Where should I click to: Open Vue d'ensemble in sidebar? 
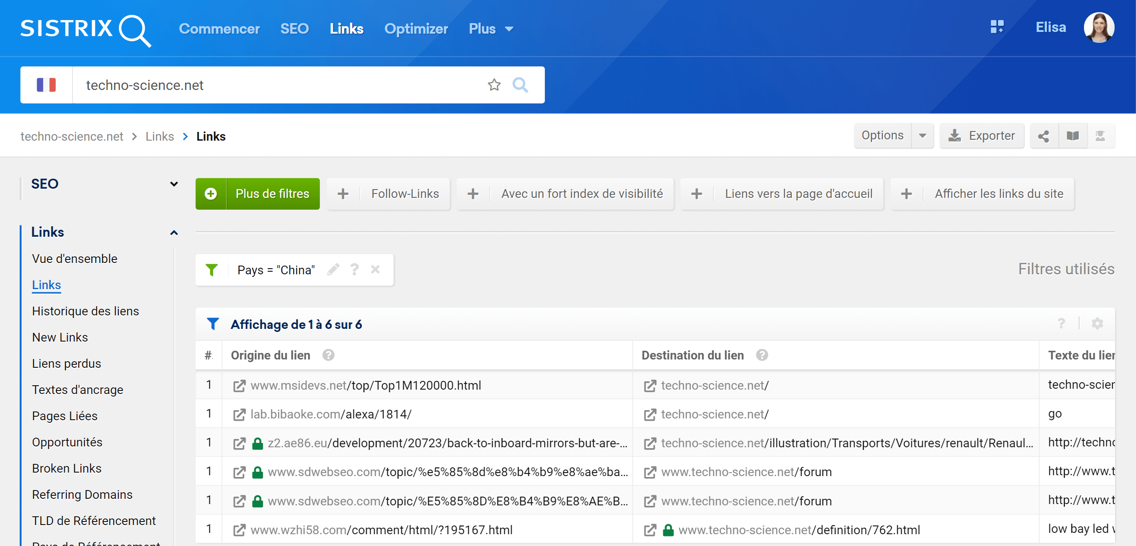75,259
